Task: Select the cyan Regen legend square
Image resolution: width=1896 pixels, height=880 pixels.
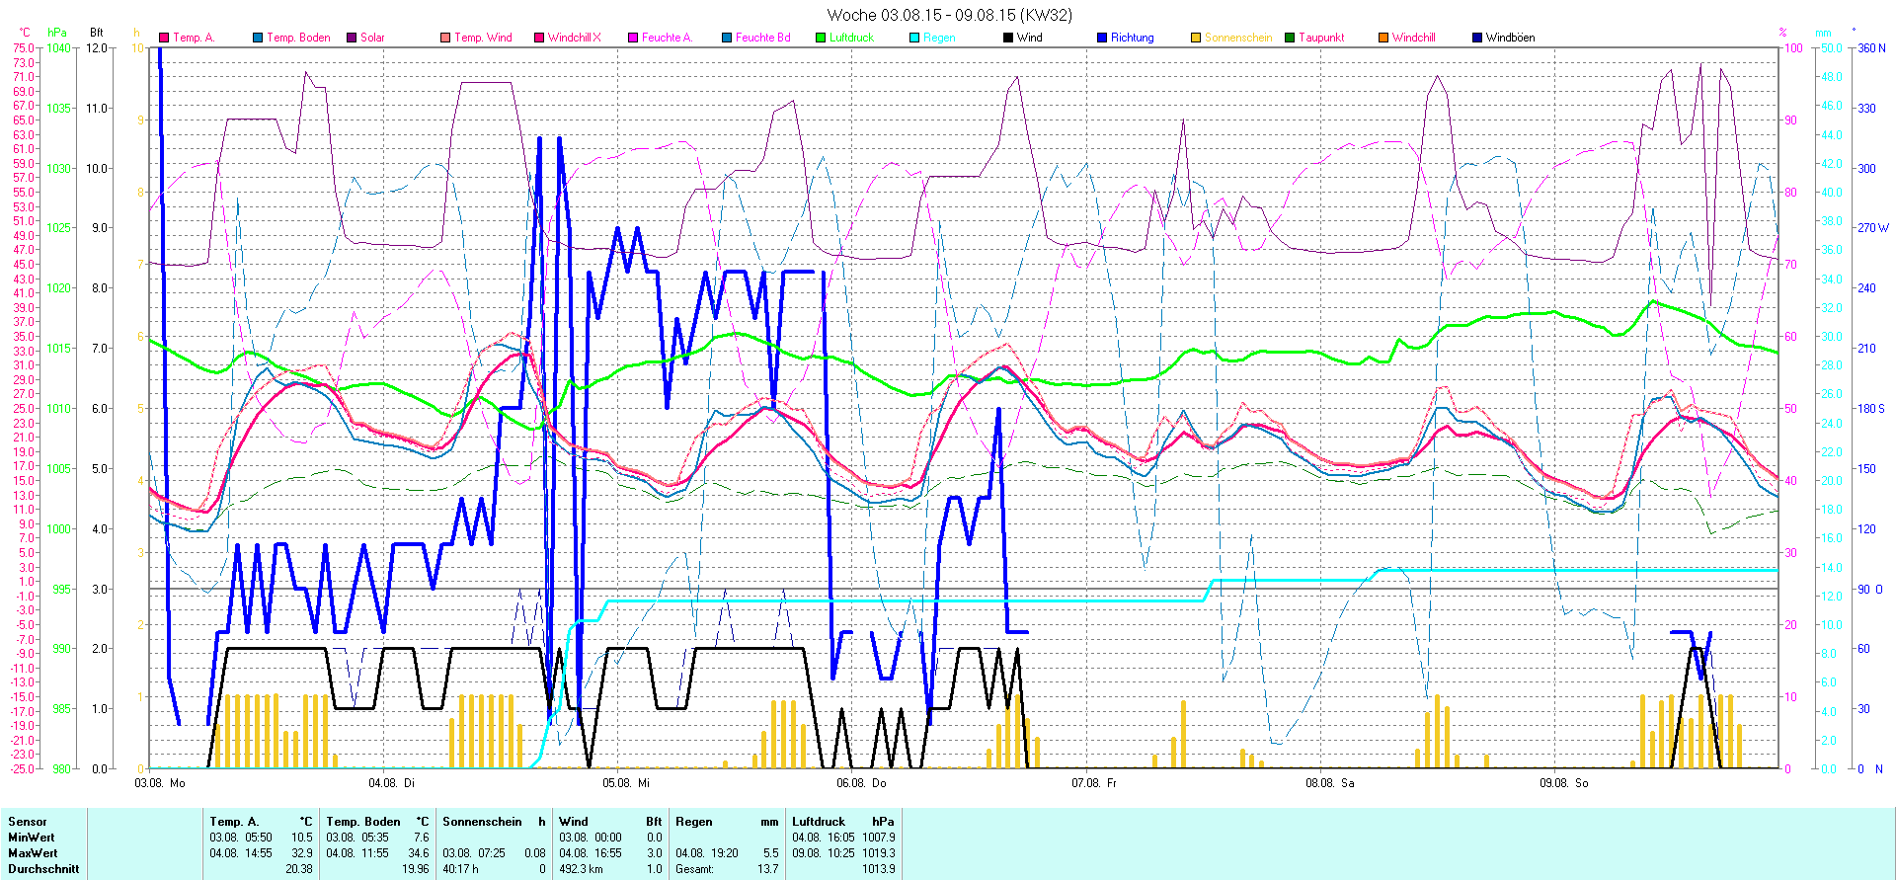Action: click(x=914, y=38)
